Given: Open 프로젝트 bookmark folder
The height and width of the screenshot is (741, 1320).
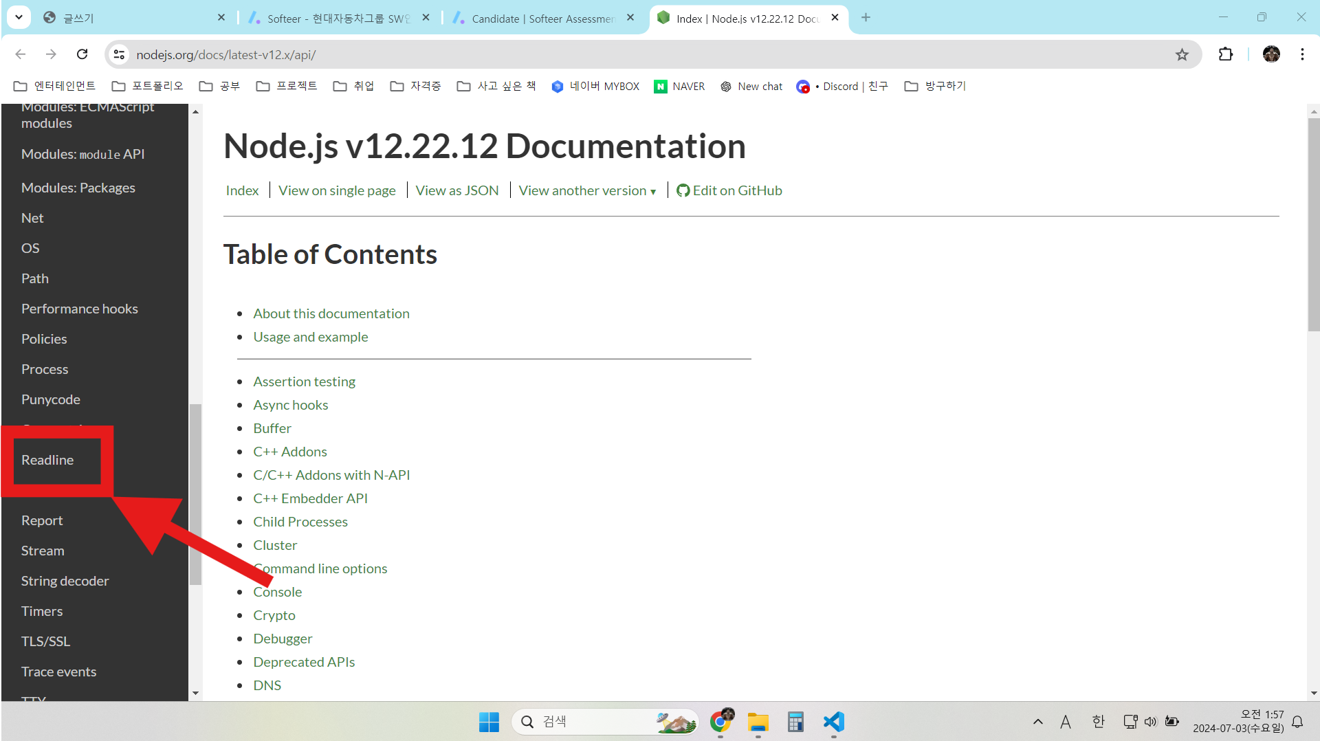Looking at the screenshot, I should coord(287,86).
